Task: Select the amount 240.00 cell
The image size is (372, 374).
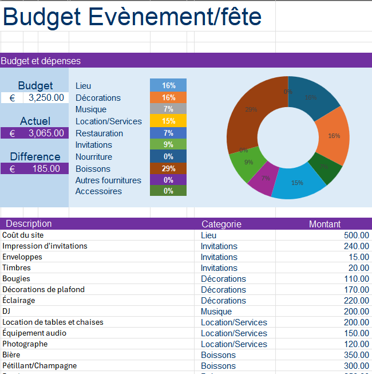Action: [x=323, y=246]
